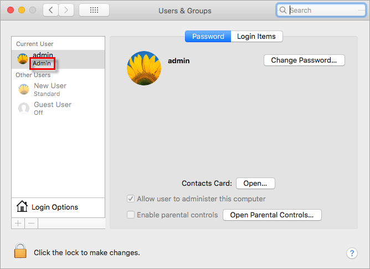The width and height of the screenshot is (370, 269).
Task: Enable parental controls checkbox
Action: tap(131, 215)
